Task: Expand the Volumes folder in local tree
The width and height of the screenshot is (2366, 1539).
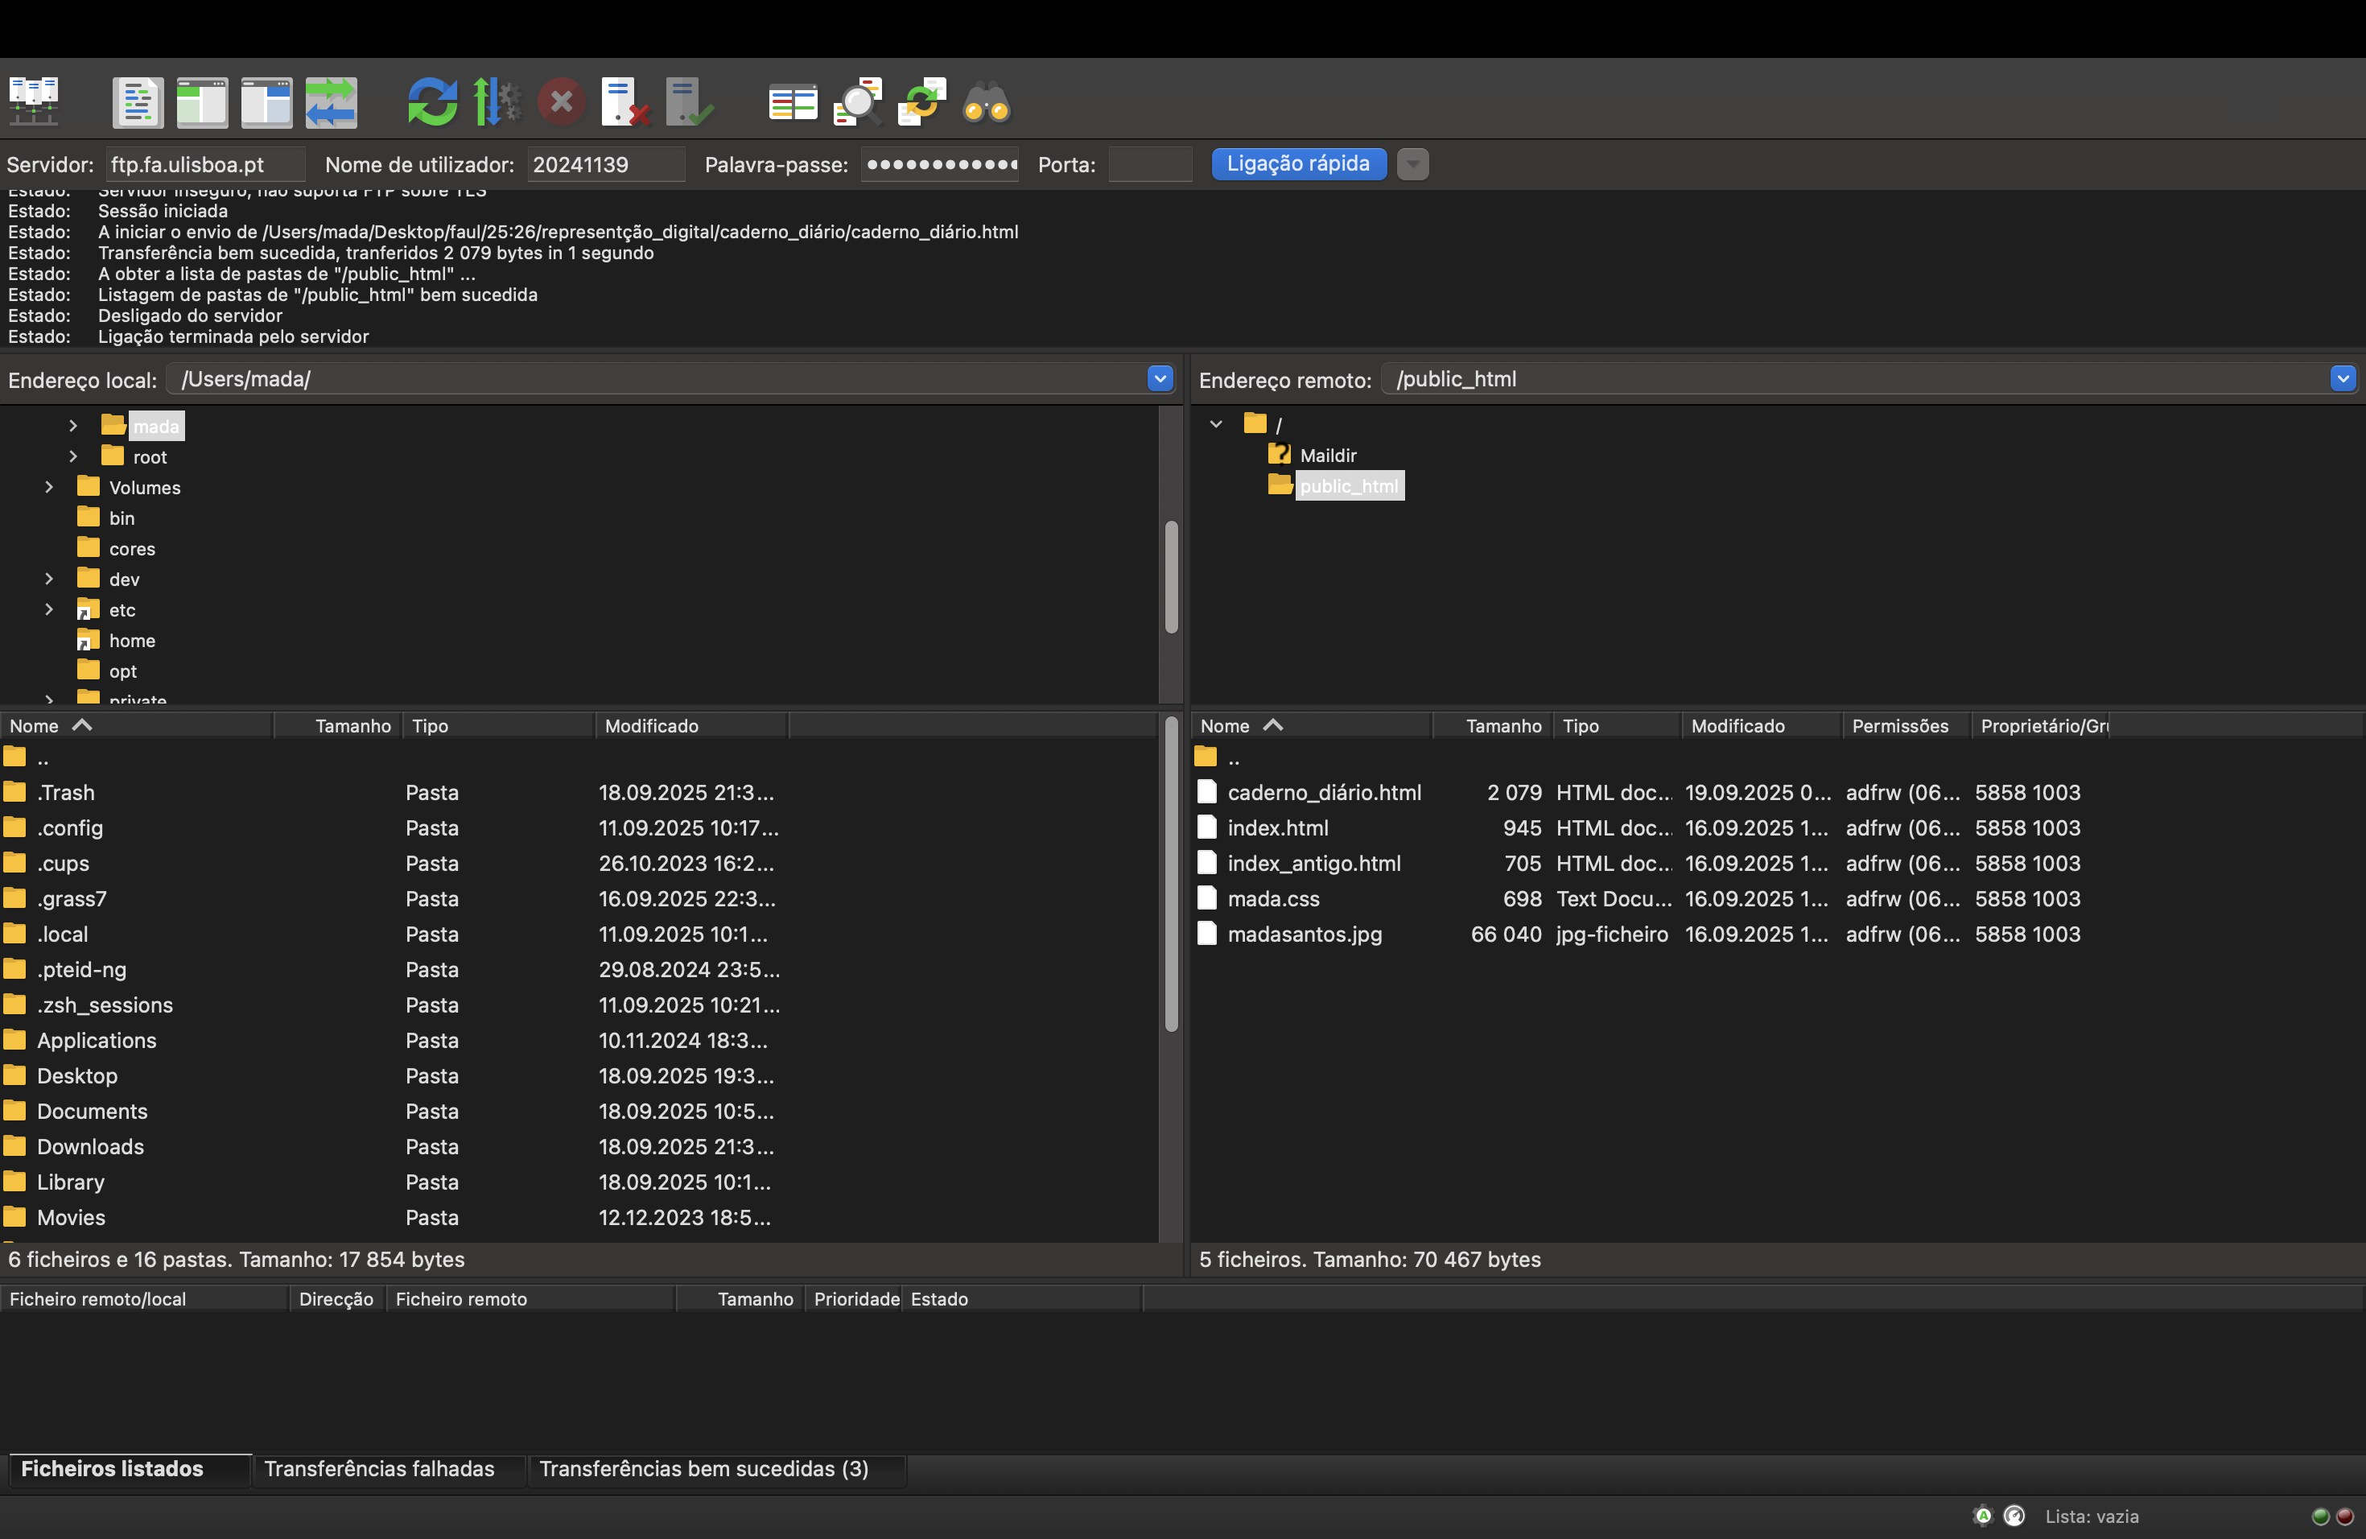Action: (x=49, y=487)
